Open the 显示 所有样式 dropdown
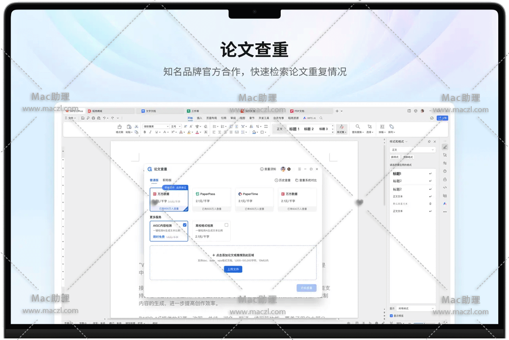 416,308
